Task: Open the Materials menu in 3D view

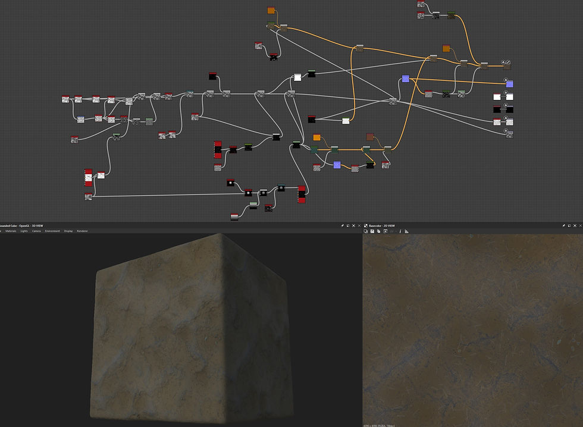Action: click(x=11, y=231)
